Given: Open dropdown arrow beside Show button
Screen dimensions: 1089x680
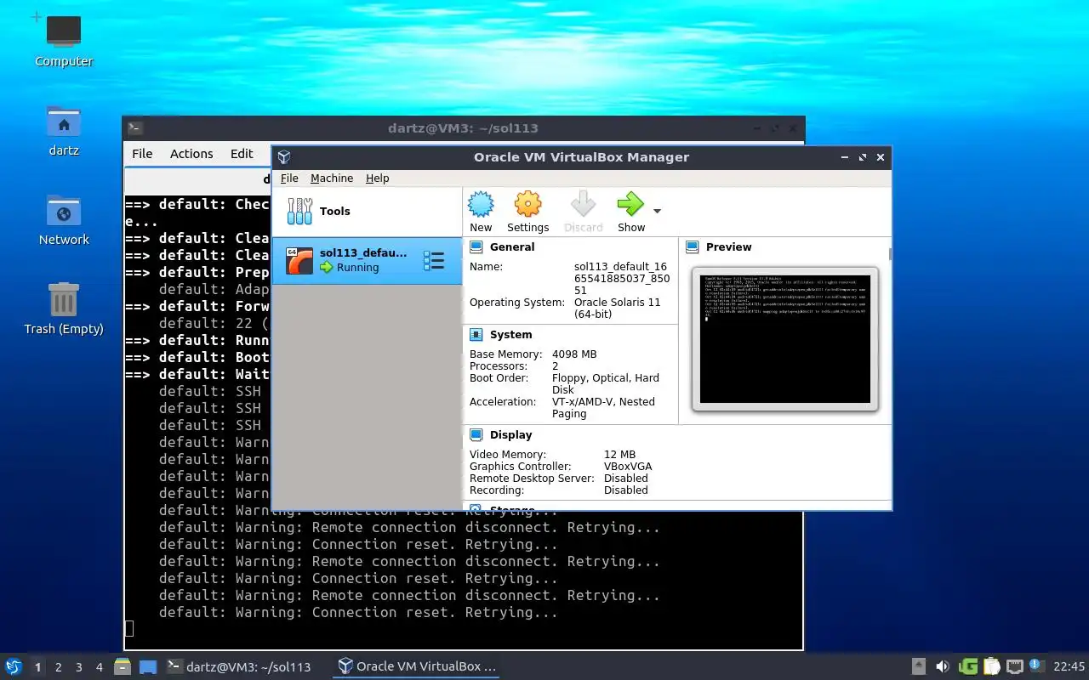Looking at the screenshot, I should point(657,211).
